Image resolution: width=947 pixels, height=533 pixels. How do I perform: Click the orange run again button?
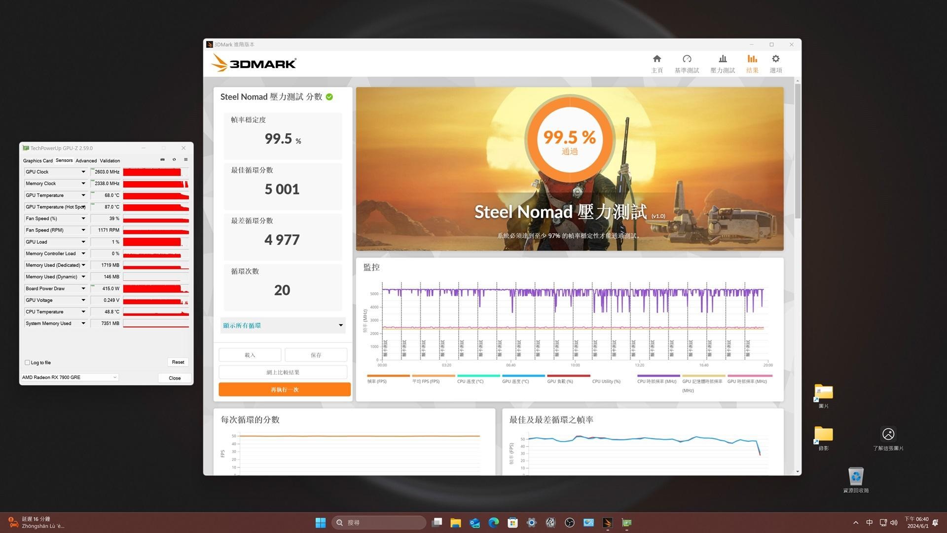284,389
